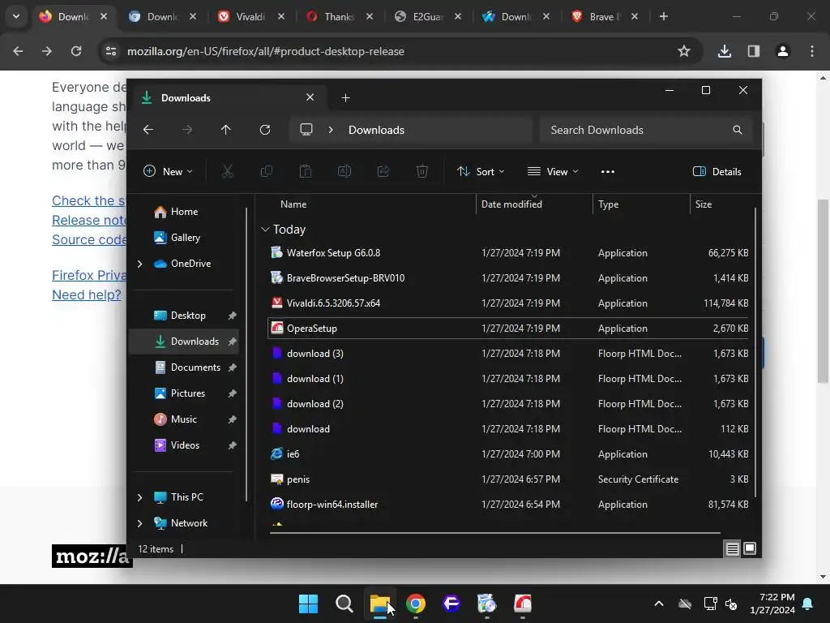Image resolution: width=830 pixels, height=623 pixels.
Task: Show hidden icons in the system tray
Action: click(659, 604)
